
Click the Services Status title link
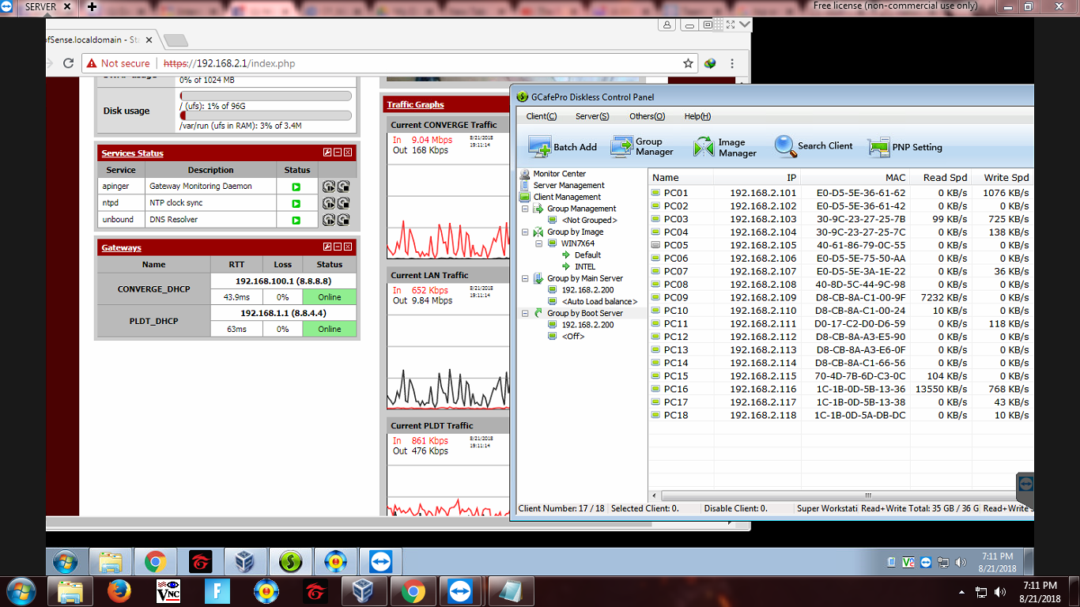click(x=132, y=153)
